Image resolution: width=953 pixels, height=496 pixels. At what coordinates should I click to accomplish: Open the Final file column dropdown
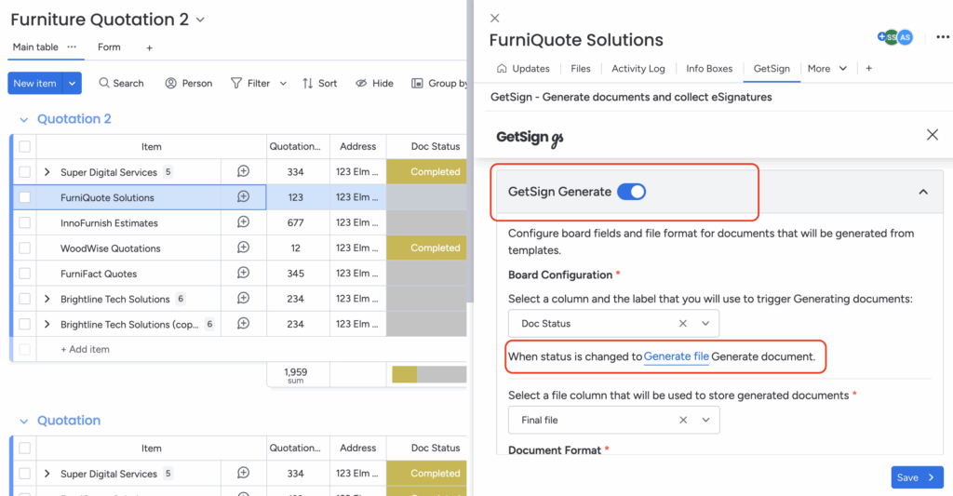click(x=705, y=420)
